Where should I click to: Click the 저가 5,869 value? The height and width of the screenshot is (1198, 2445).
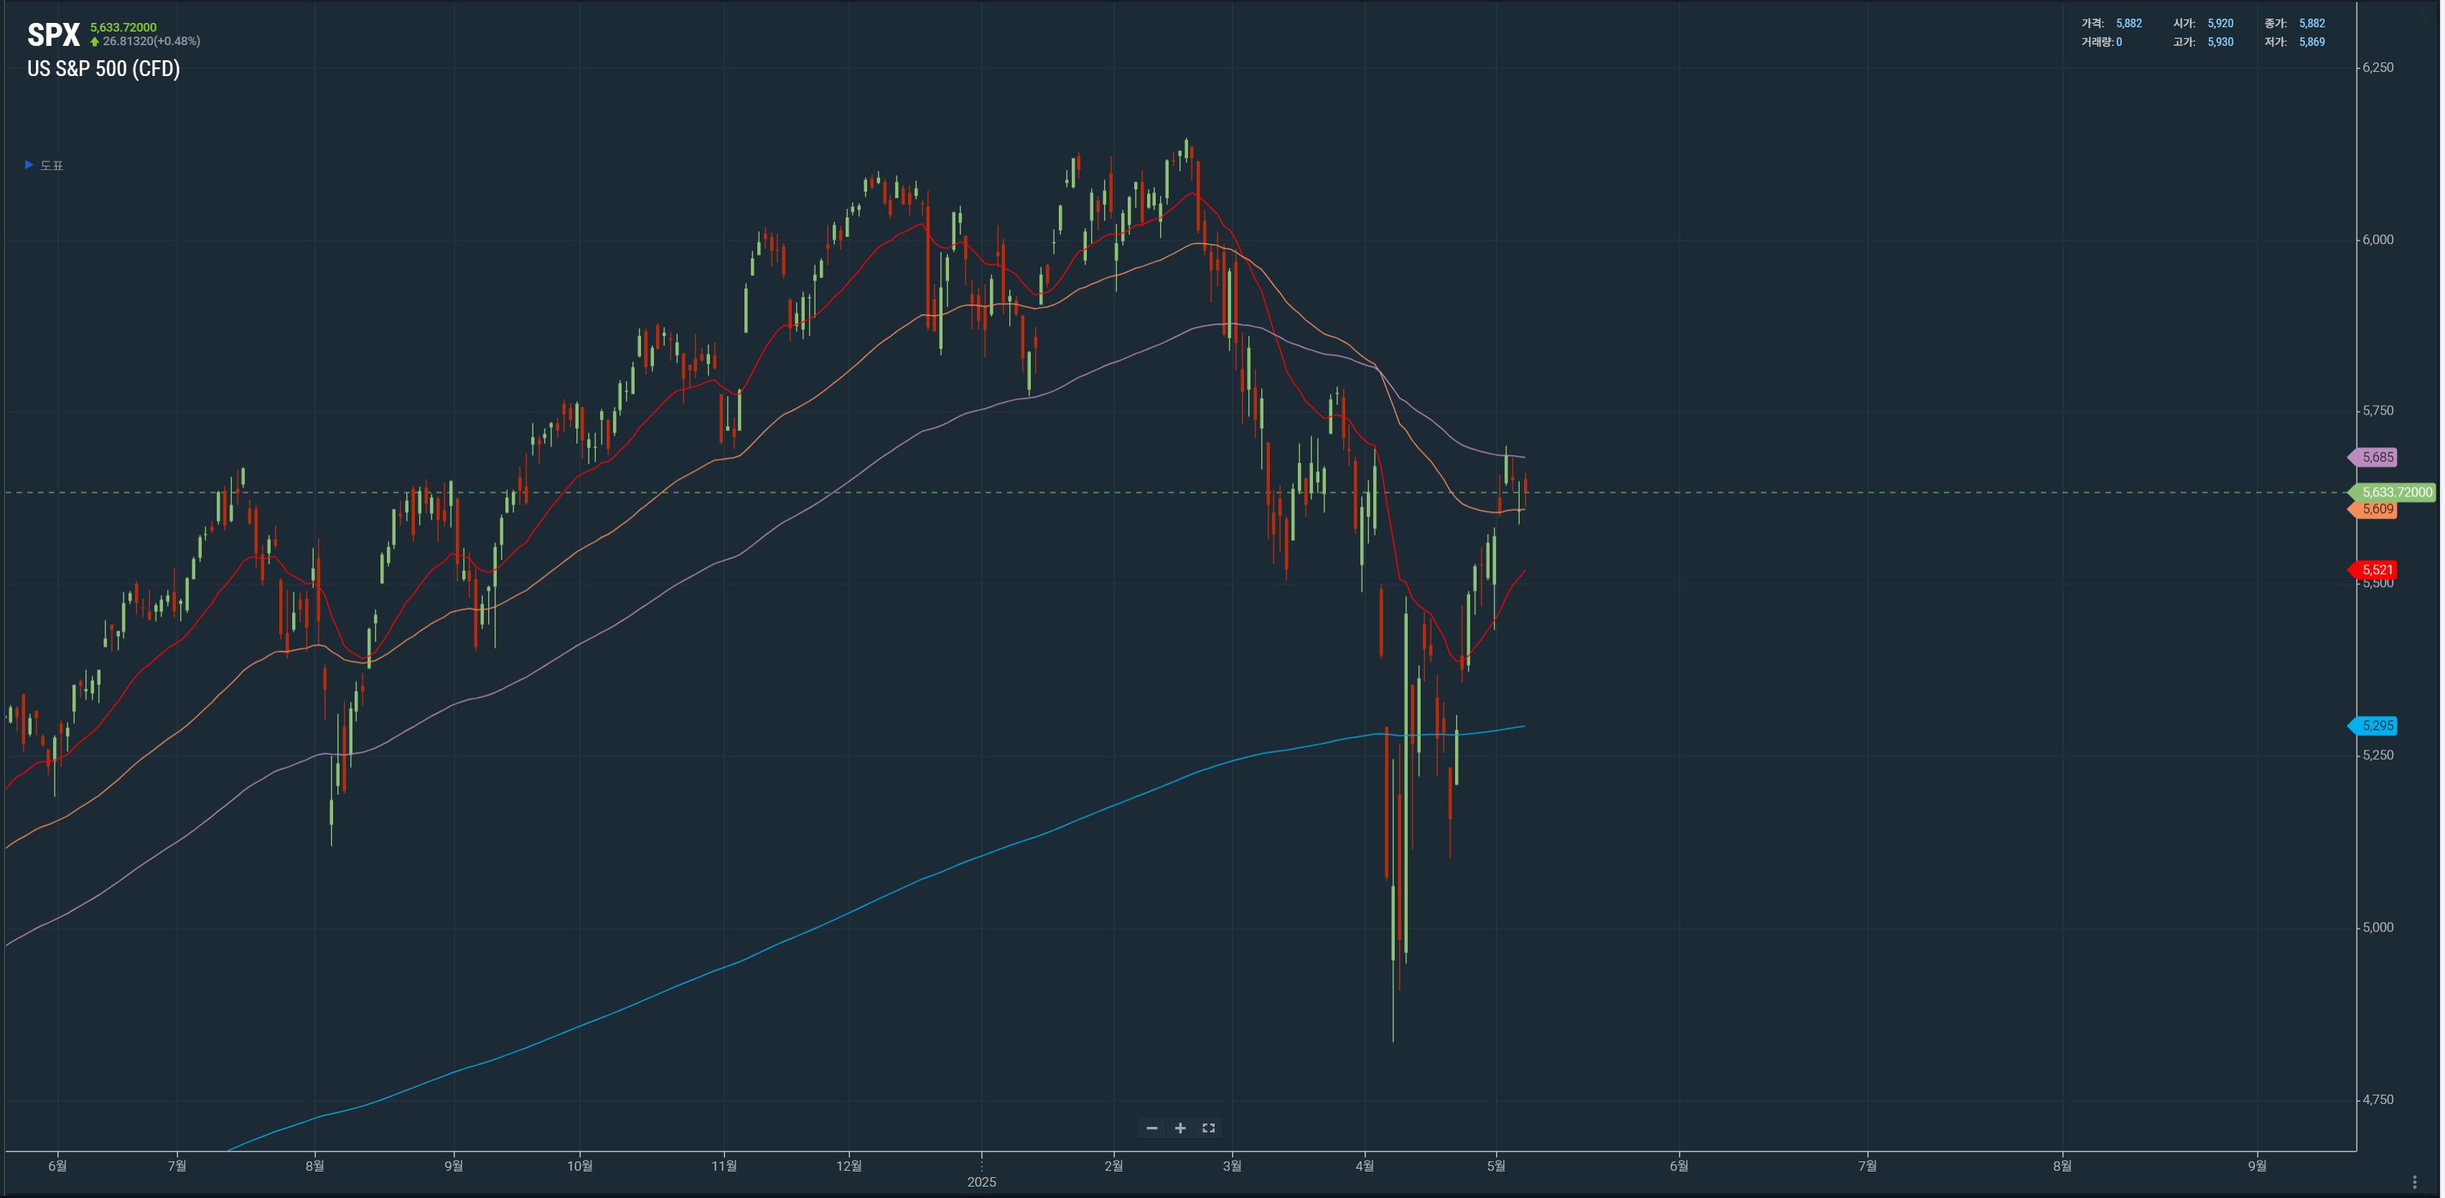click(2312, 43)
